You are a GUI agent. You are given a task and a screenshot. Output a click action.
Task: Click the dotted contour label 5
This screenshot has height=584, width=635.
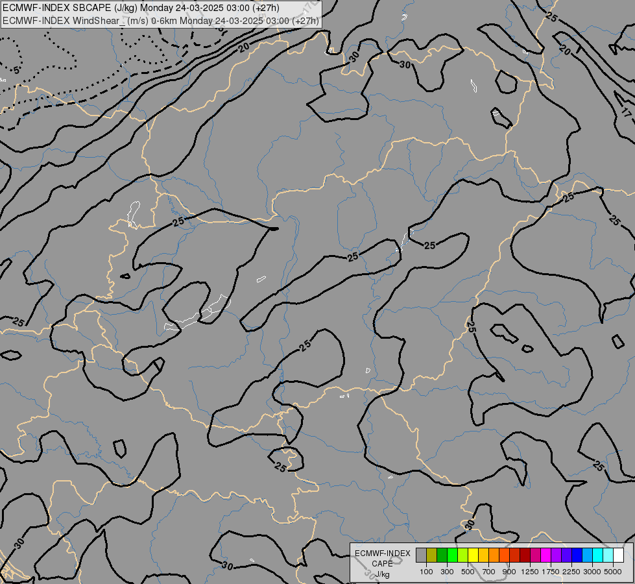click(x=16, y=71)
